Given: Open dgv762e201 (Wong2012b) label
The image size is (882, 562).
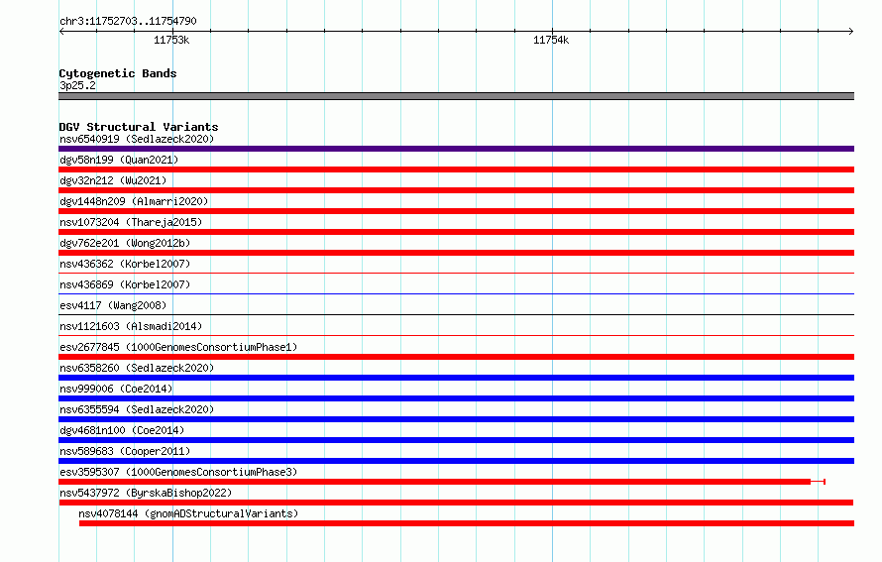Looking at the screenshot, I should 125,243.
